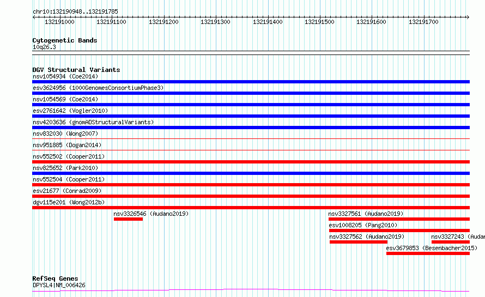Select the red bar under nsv3327562
Screen dimensions: 485x297
[x=359, y=242]
